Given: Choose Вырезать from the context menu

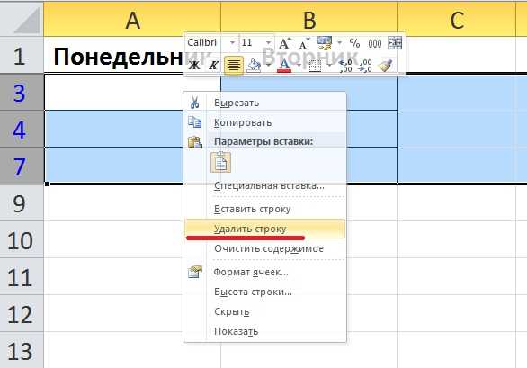Looking at the screenshot, I should coord(264,103).
